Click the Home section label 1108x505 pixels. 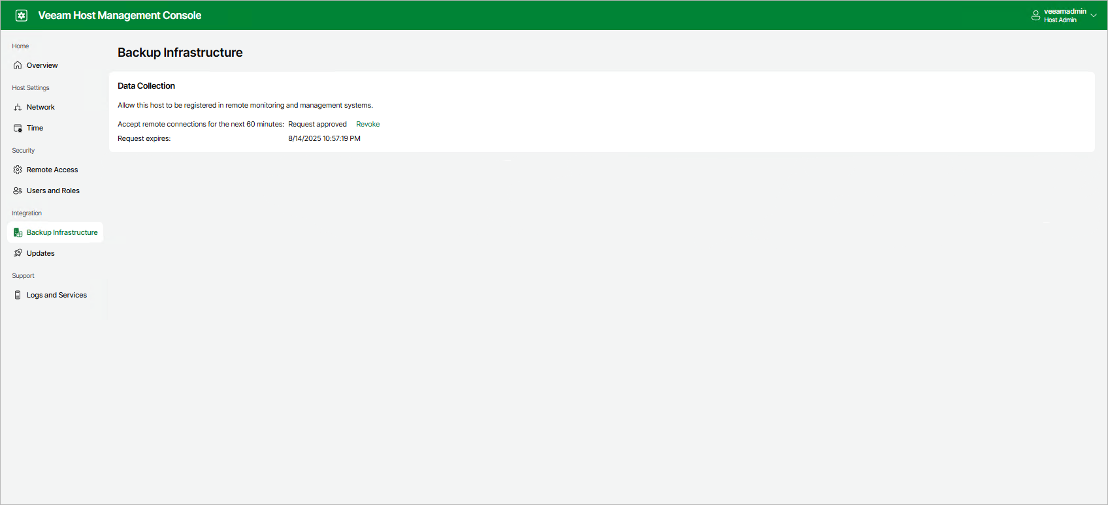tap(20, 46)
